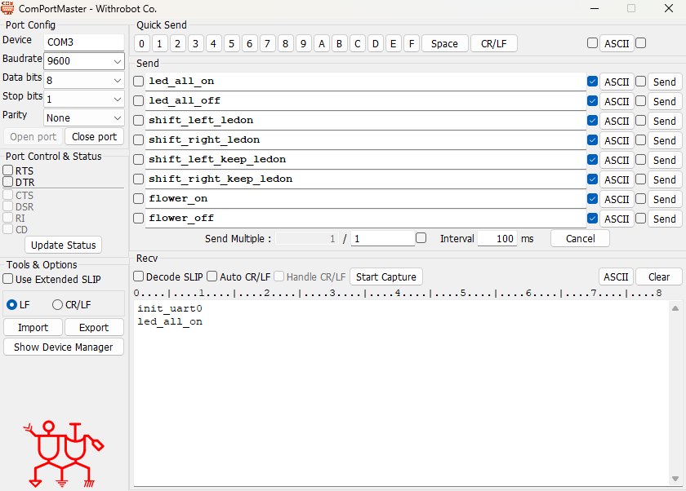
Task: Enable the RTS checkbox
Action: click(8, 170)
